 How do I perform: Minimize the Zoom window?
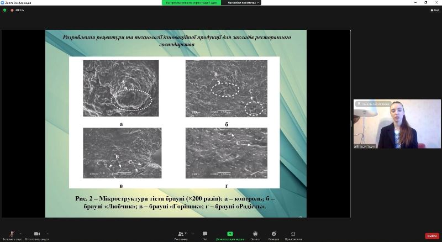pos(415,3)
